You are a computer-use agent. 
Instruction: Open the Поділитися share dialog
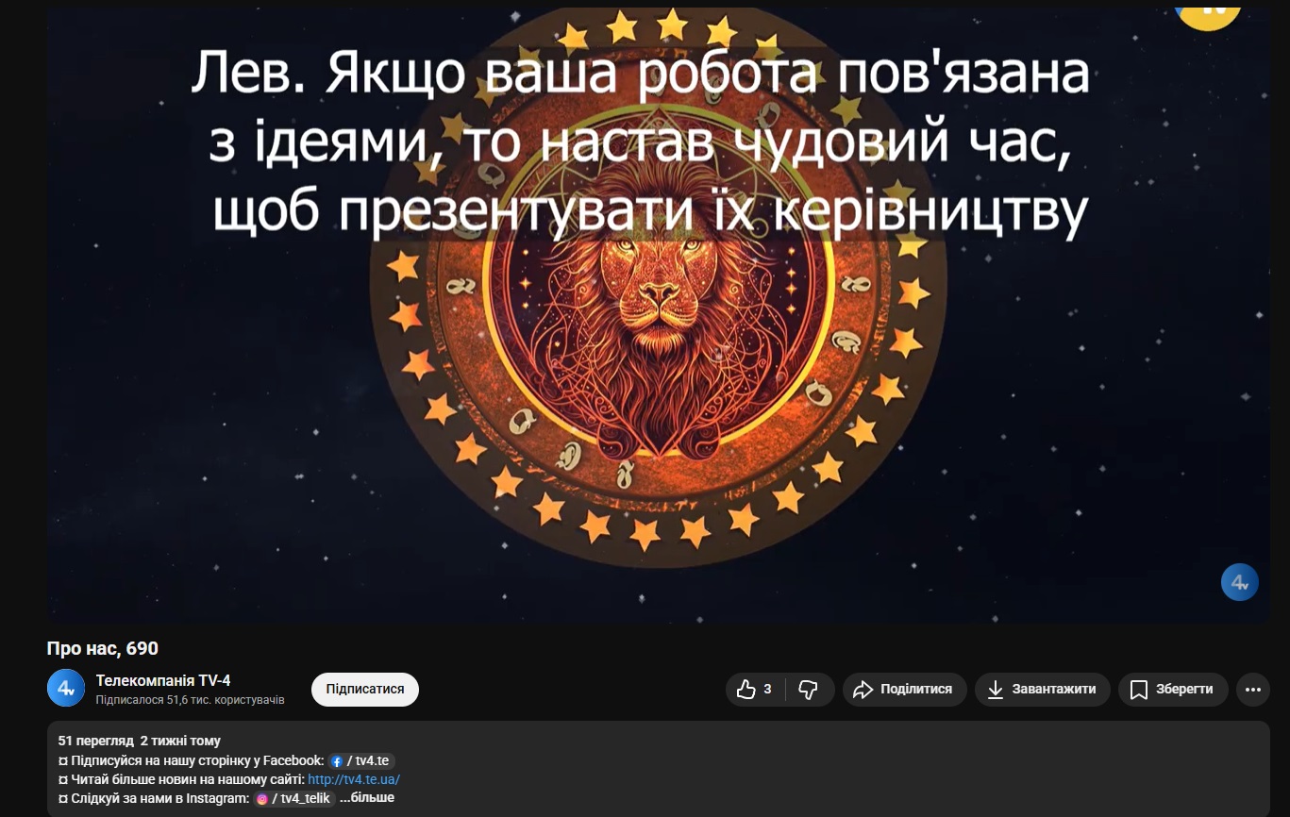tap(904, 690)
